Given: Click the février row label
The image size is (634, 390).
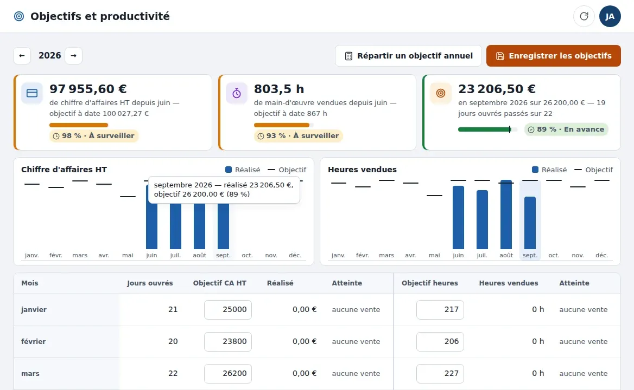Looking at the screenshot, I should click(34, 342).
